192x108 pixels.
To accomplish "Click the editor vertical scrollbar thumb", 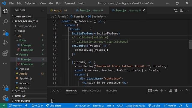I will point(190,45).
